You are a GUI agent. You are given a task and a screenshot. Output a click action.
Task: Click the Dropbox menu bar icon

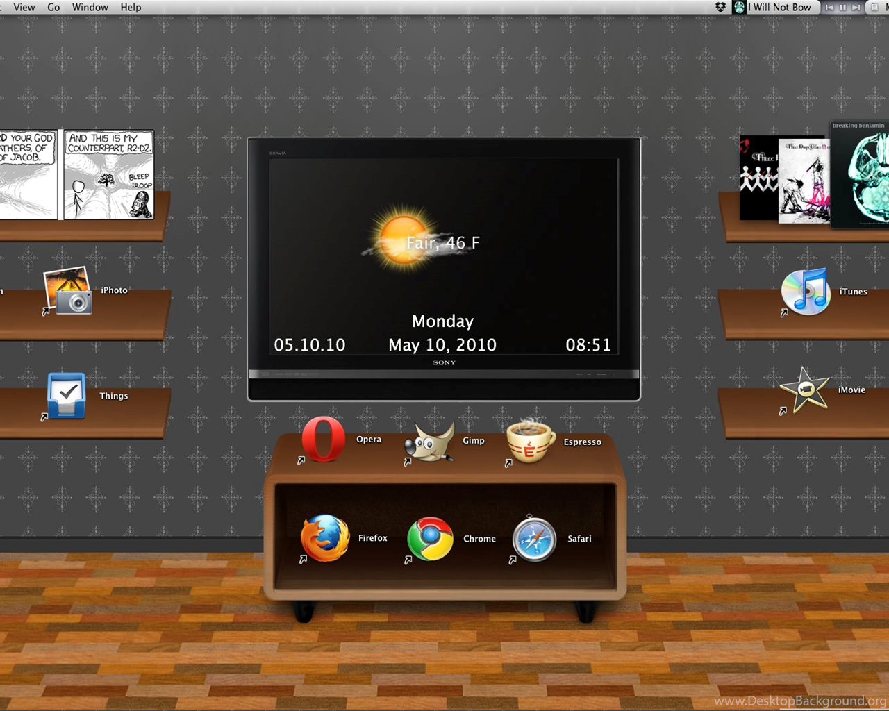(720, 7)
